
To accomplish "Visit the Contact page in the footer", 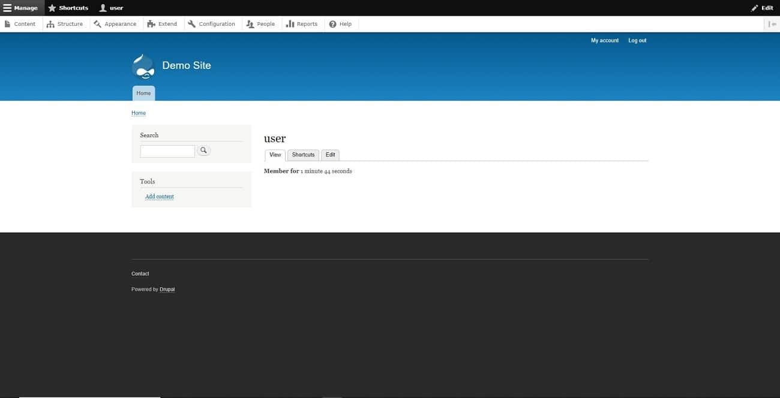I will (140, 273).
